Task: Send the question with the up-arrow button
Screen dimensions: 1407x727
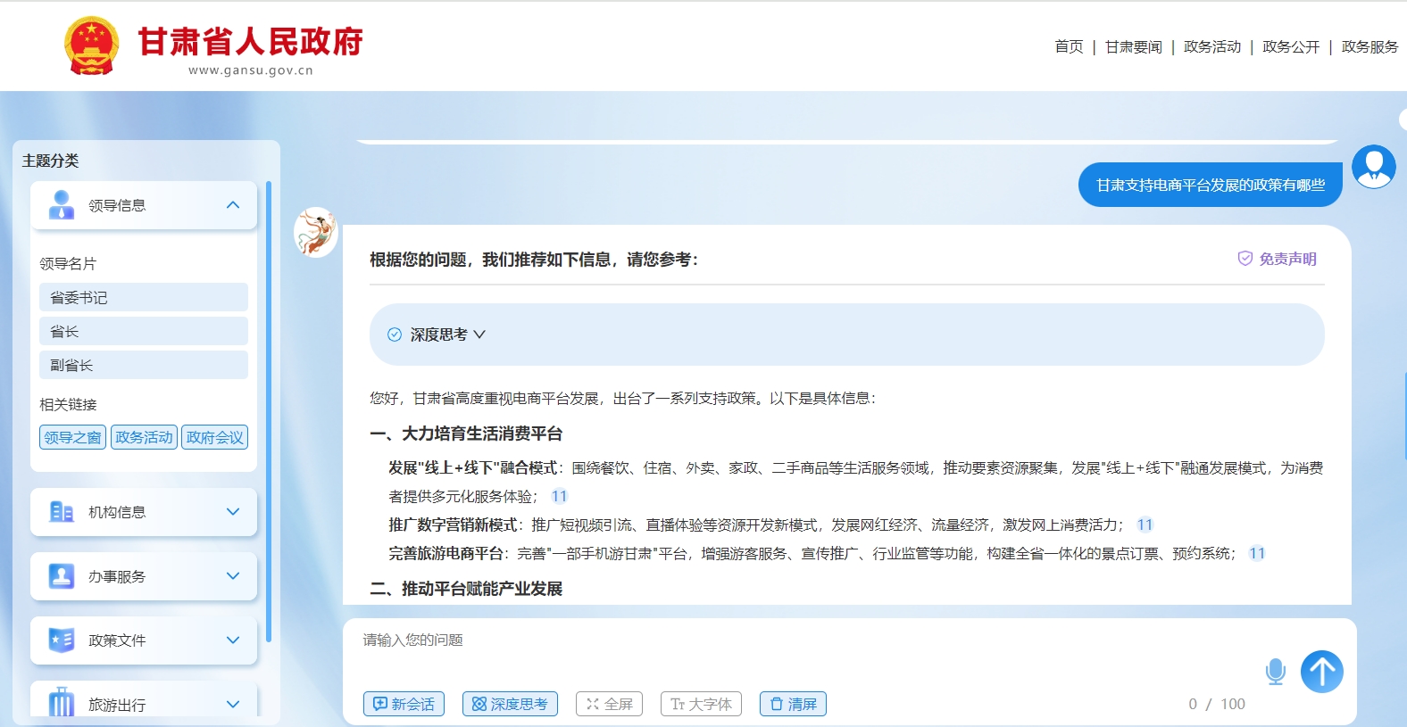Action: click(x=1321, y=672)
